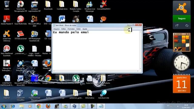The height and width of the screenshot is (109, 194).
Task: Open the Arquivo menu in Bloco de notas
Action: coord(56,29)
